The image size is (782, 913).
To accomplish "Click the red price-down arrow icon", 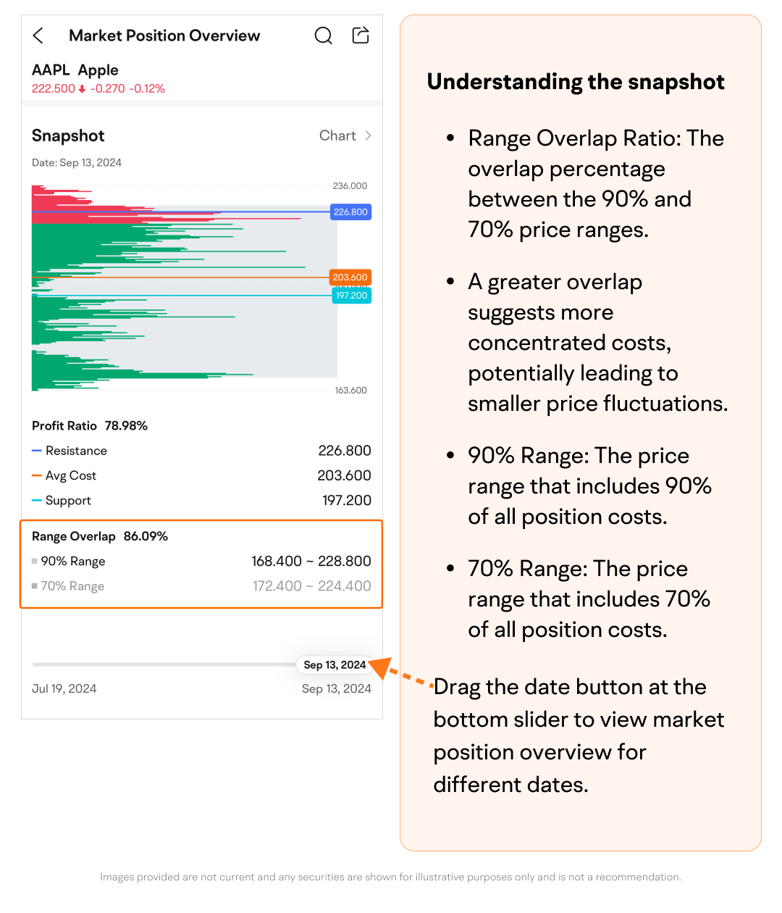I will click(x=83, y=89).
